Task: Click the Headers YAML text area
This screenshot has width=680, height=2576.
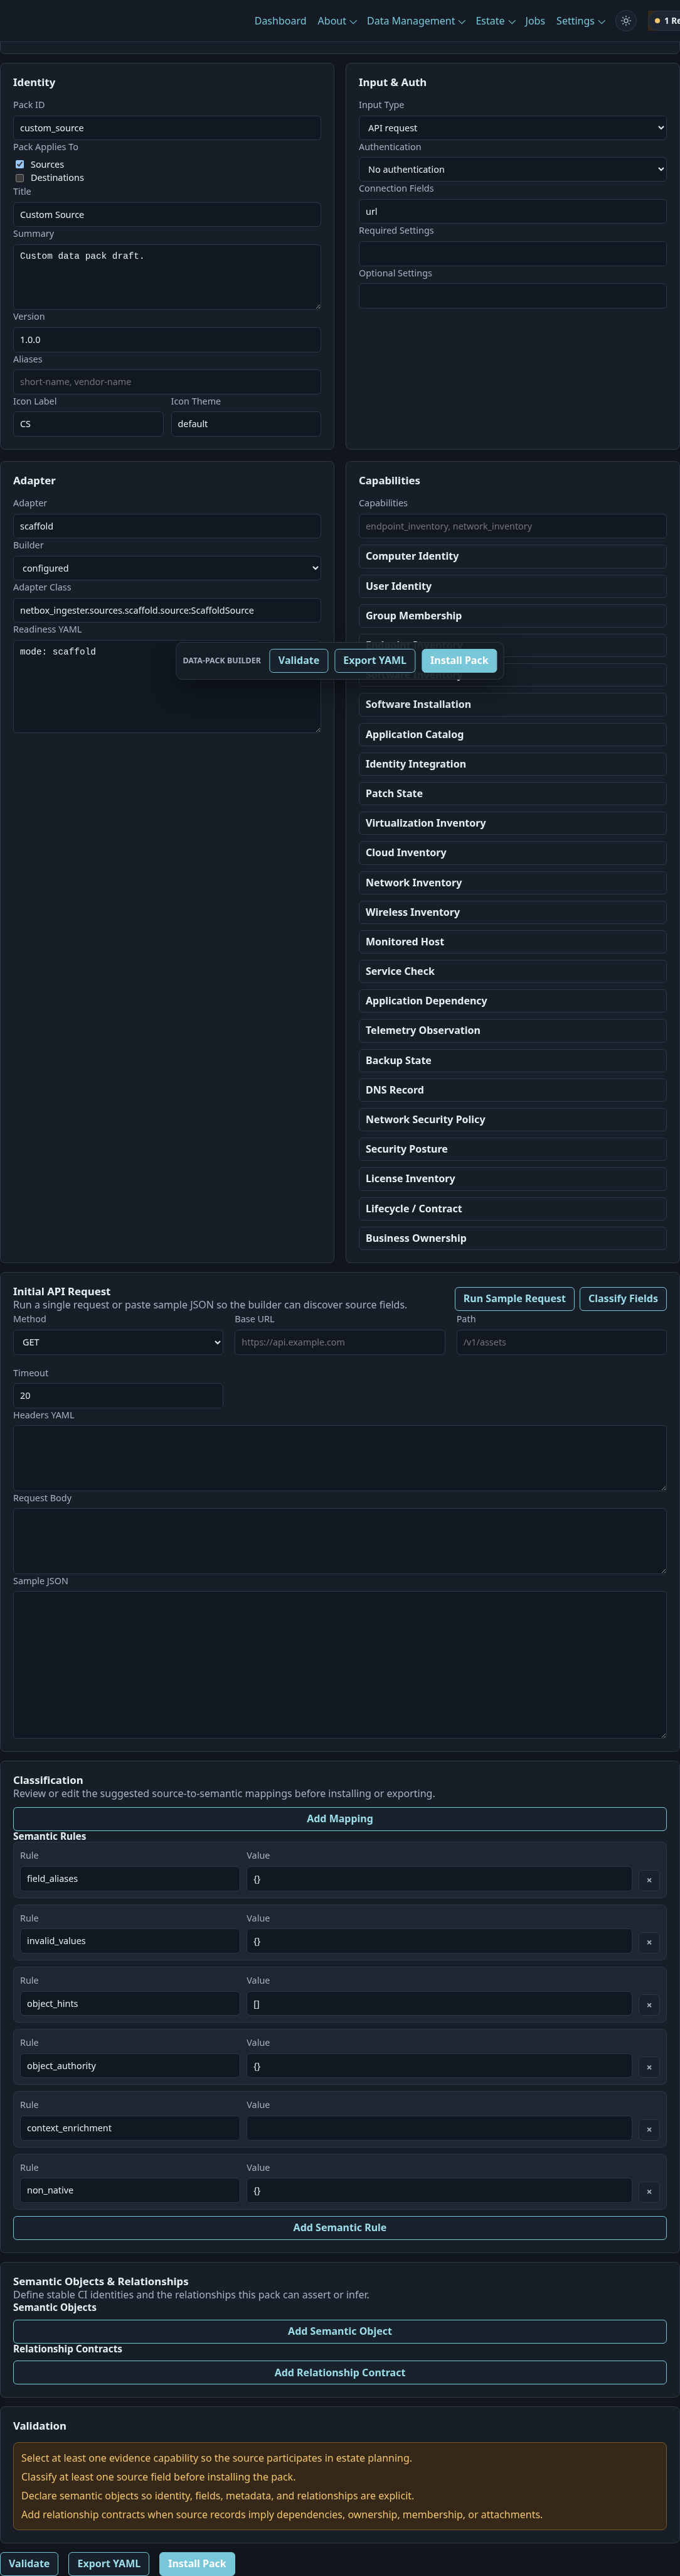Action: tap(339, 1458)
